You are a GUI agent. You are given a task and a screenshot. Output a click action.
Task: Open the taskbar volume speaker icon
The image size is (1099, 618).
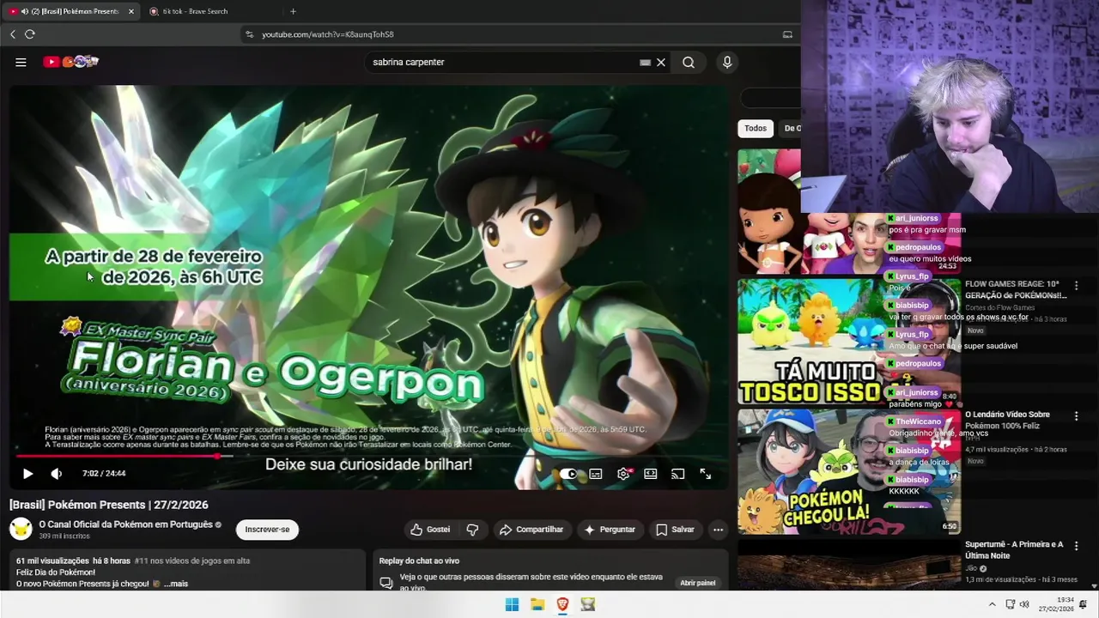coord(1024,604)
